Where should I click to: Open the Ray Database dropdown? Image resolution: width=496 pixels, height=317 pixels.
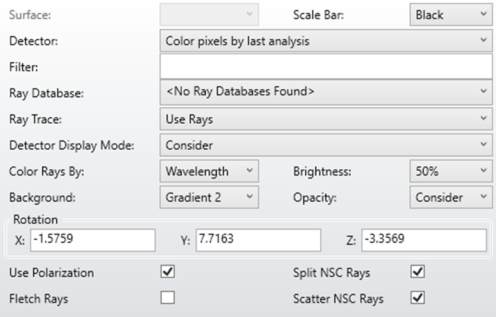(325, 92)
